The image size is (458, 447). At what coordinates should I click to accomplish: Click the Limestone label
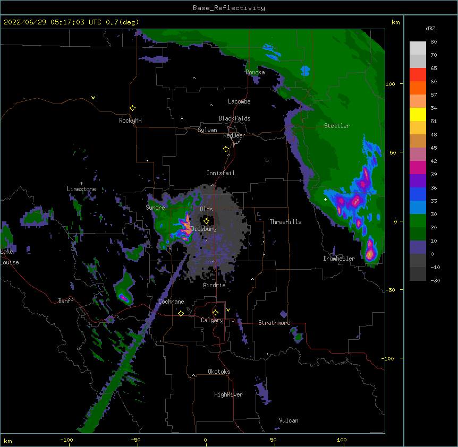click(x=81, y=189)
